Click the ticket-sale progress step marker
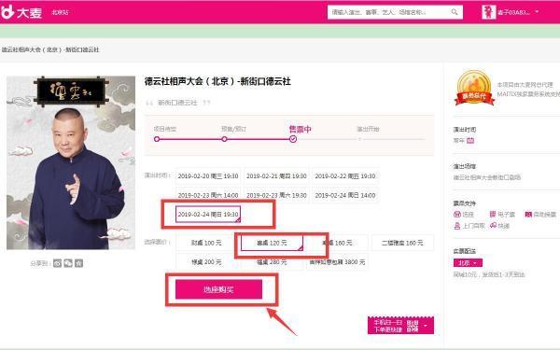Viewport: 560px width, 350px height. tap(293, 139)
